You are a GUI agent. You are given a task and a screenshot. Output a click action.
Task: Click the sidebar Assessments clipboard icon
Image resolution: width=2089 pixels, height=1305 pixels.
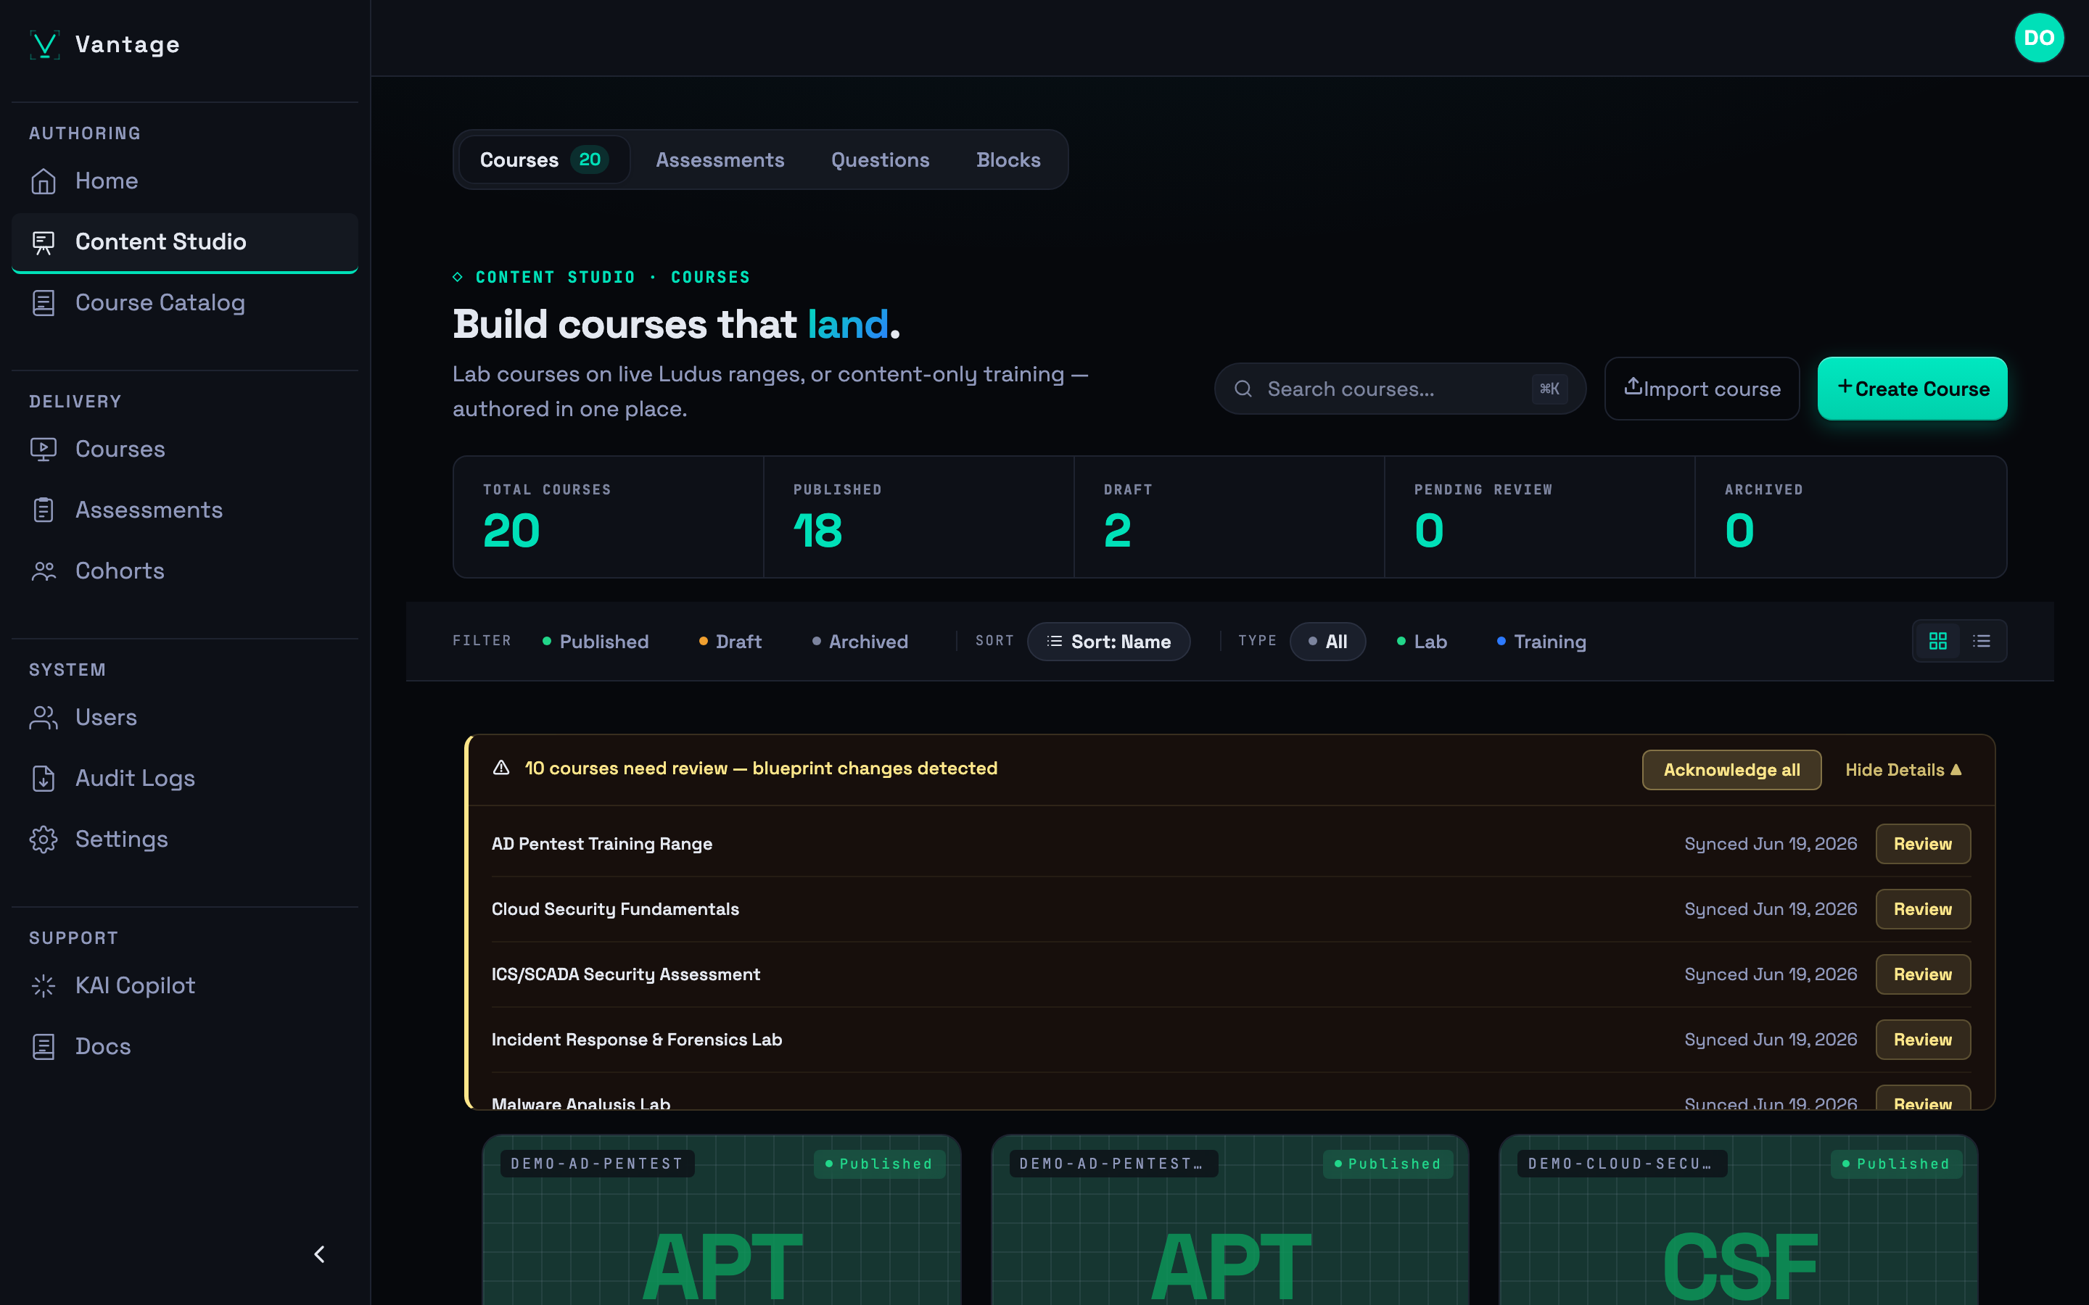click(x=44, y=510)
